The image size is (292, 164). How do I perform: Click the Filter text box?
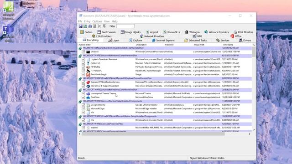125,26
